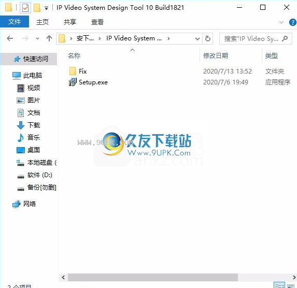
Task: Maximize the Explorer window
Action: (263, 8)
